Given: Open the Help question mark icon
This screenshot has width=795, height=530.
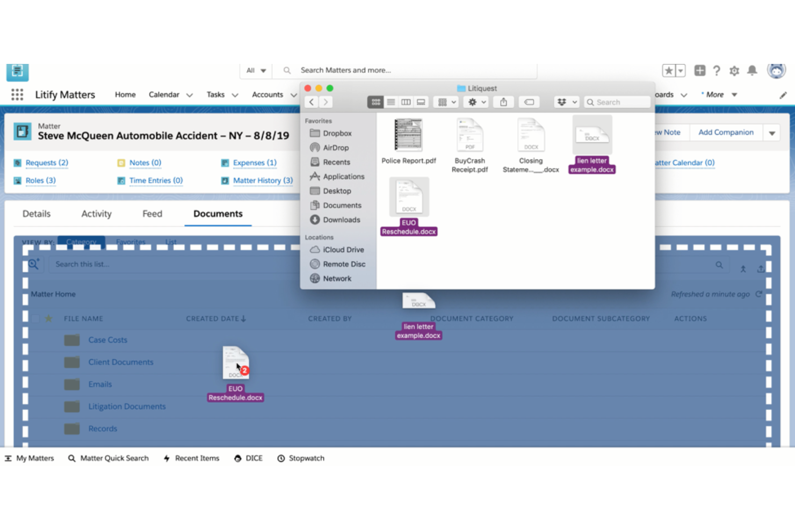Looking at the screenshot, I should (x=717, y=70).
